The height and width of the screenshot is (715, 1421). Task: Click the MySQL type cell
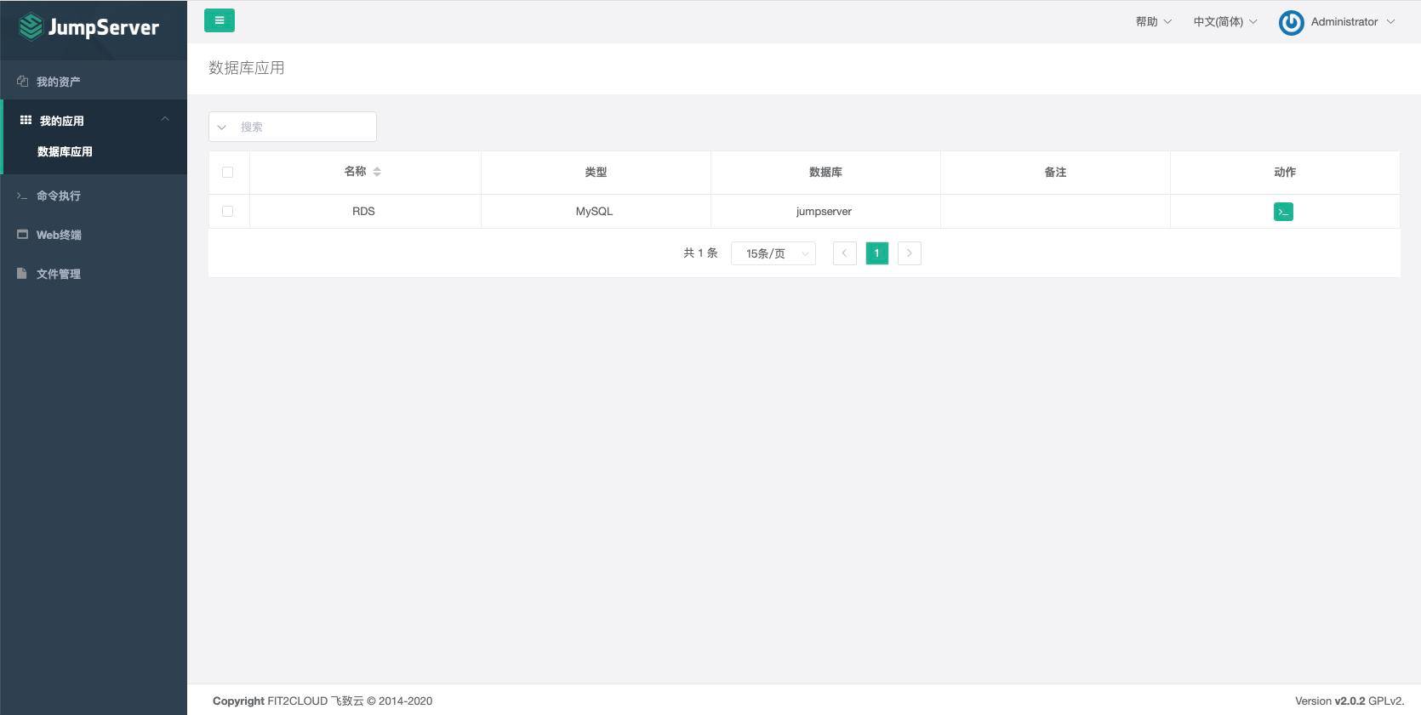(x=594, y=212)
